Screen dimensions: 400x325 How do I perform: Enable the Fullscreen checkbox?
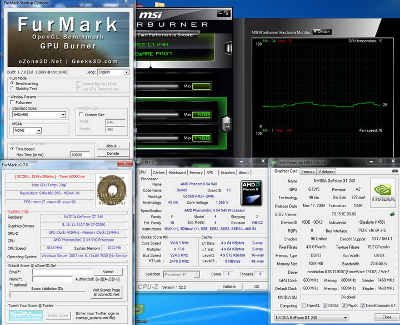[12, 102]
